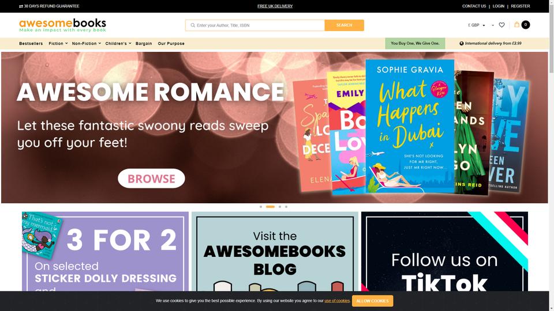This screenshot has height=311, width=554.
Task: Open the GBP currency dropdown
Action: [x=477, y=25]
